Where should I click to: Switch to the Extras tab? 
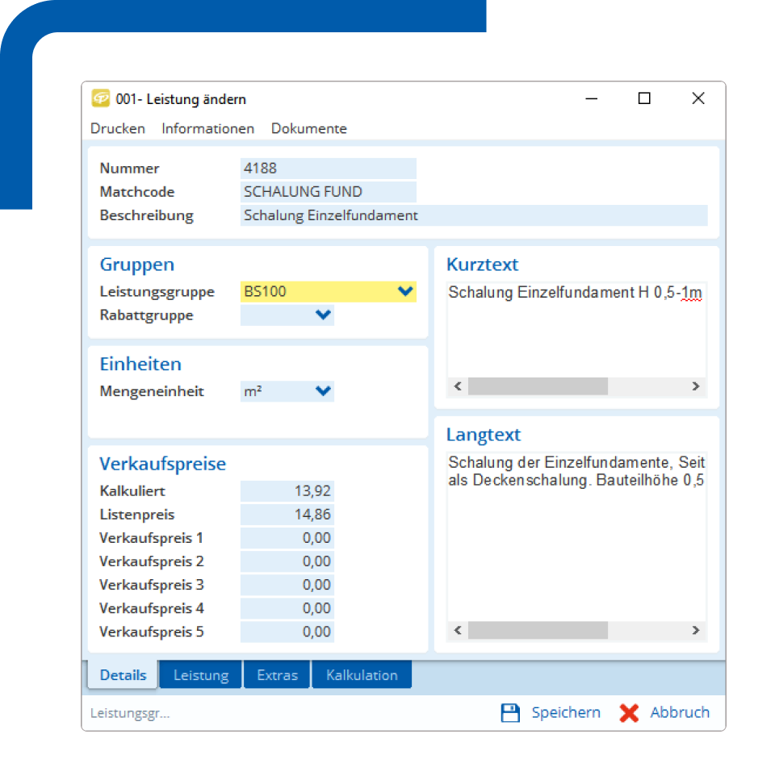point(277,675)
